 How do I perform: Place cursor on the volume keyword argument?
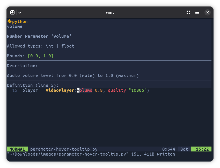[85, 90]
